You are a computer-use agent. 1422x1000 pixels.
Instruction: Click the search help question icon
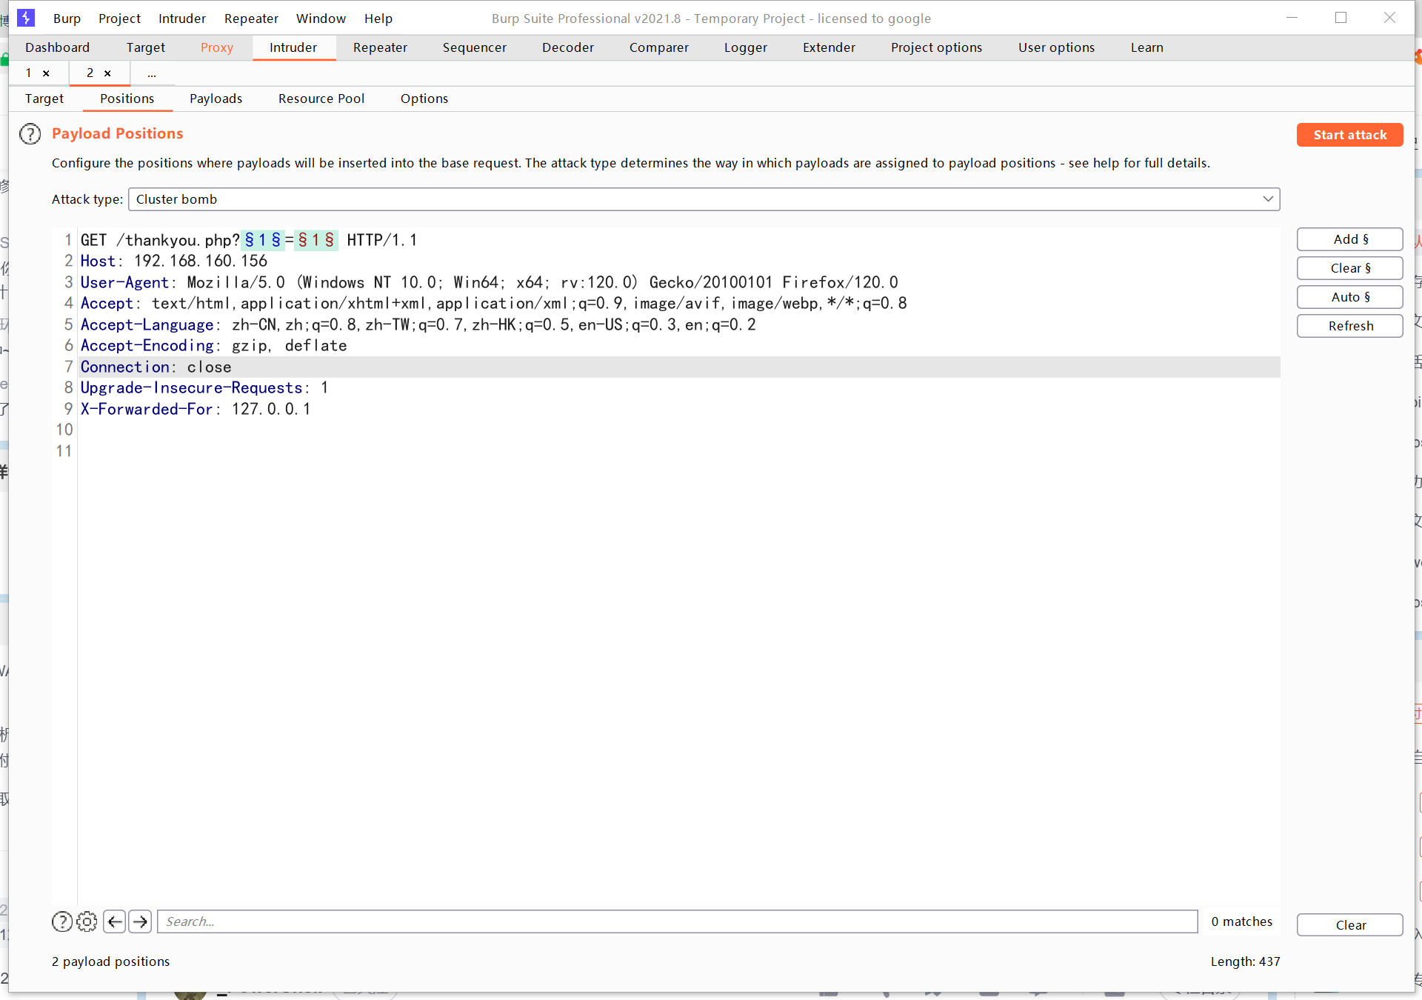[62, 921]
